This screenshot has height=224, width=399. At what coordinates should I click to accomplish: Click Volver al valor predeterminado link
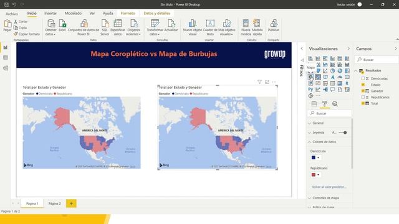pos(329,187)
